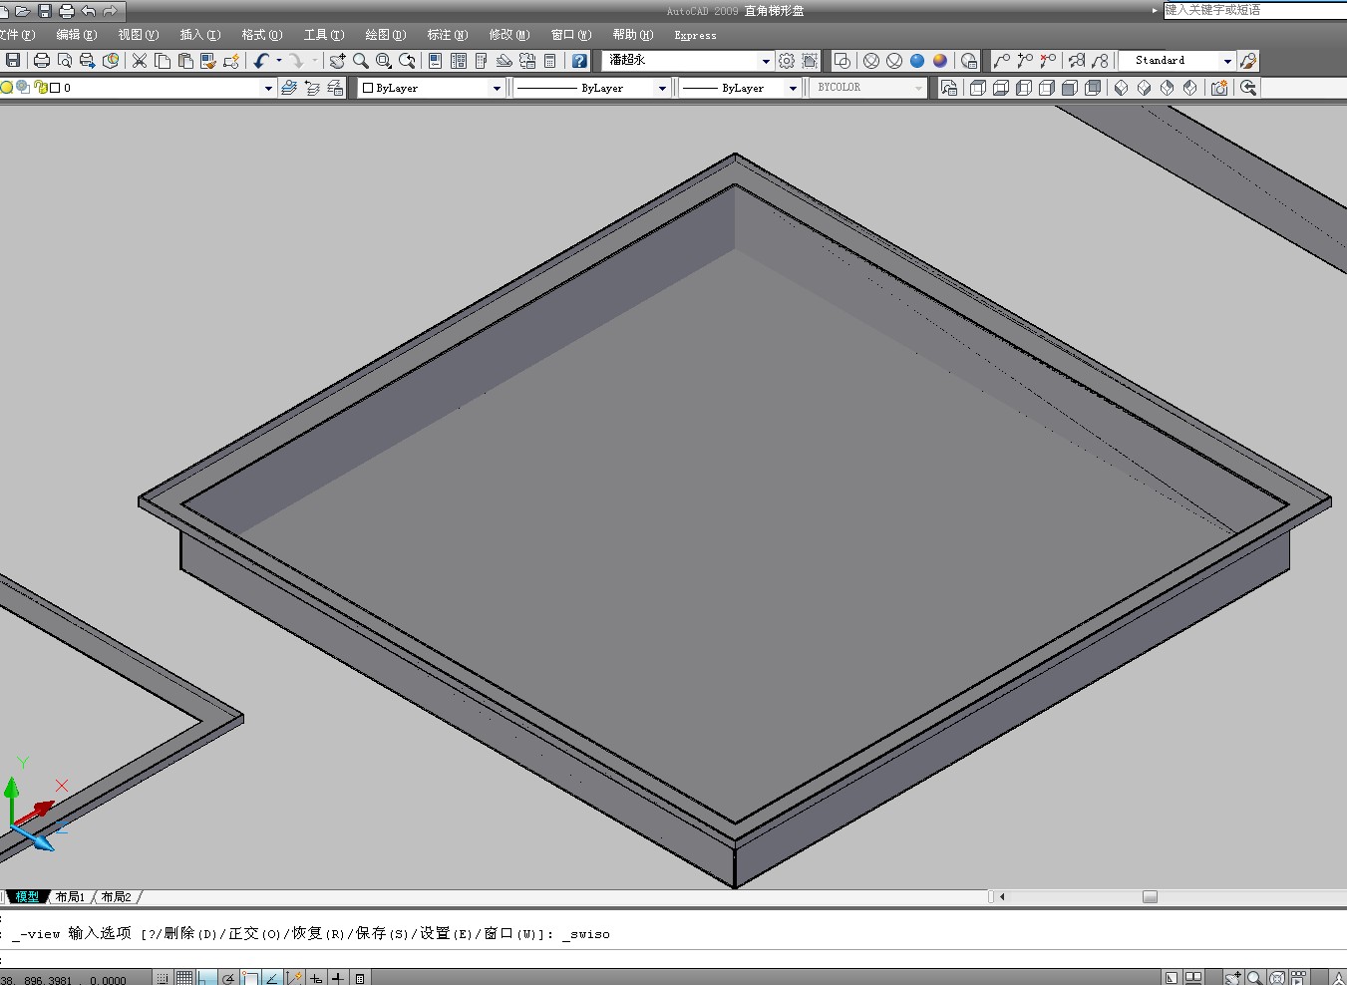1347x985 pixels.
Task: Click the horizontal scrollbar thumb below the drawing
Action: (1150, 897)
